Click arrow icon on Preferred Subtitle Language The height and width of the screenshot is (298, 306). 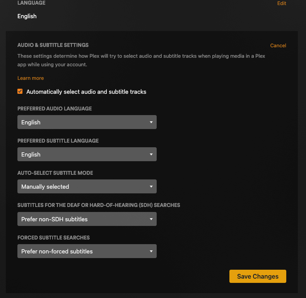[x=151, y=155]
